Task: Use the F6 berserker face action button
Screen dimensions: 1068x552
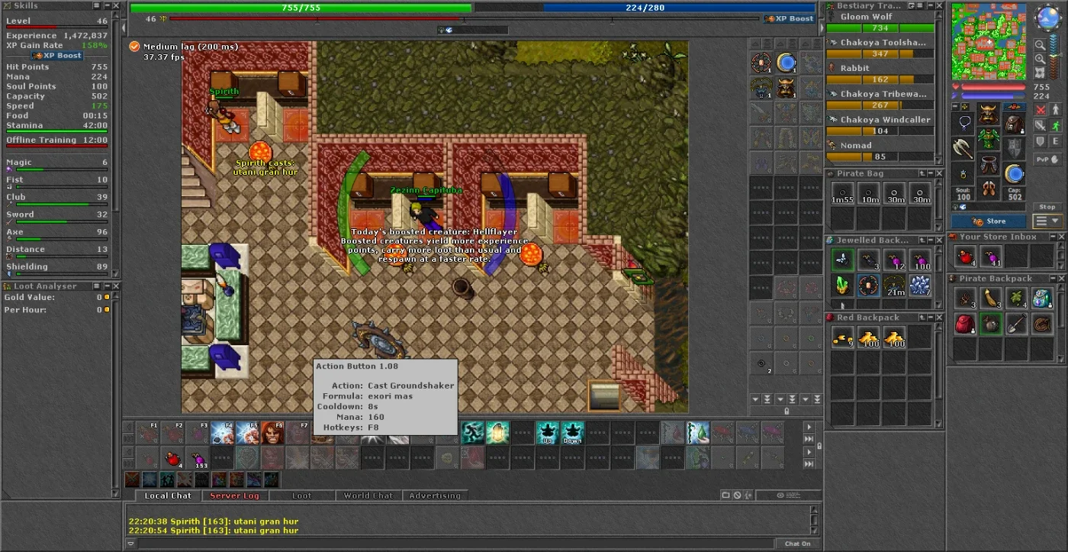Action: pos(272,432)
